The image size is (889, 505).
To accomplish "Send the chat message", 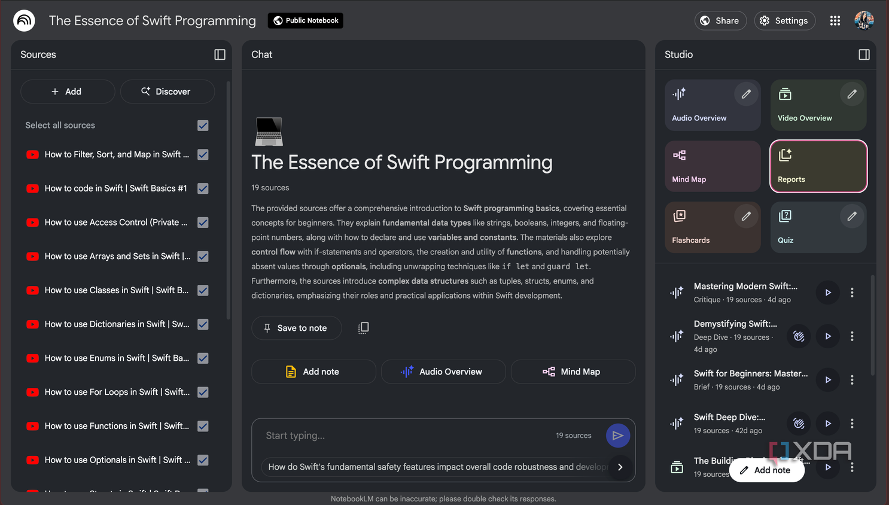I will (618, 436).
